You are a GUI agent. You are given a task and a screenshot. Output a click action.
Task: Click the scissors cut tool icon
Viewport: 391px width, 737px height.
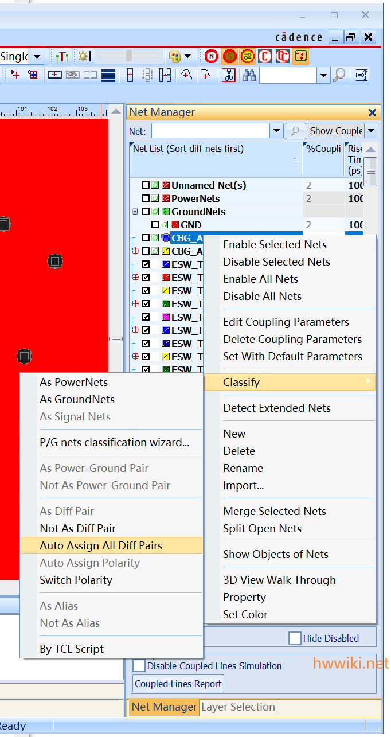(229, 75)
